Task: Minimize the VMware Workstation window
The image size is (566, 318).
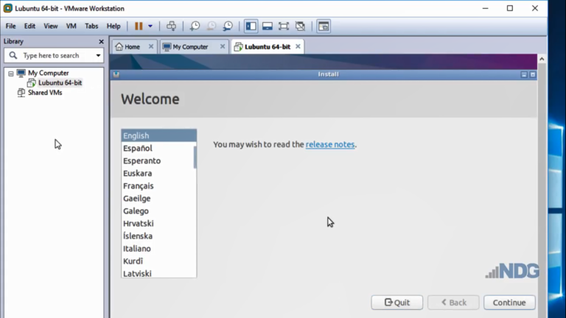Action: click(485, 8)
